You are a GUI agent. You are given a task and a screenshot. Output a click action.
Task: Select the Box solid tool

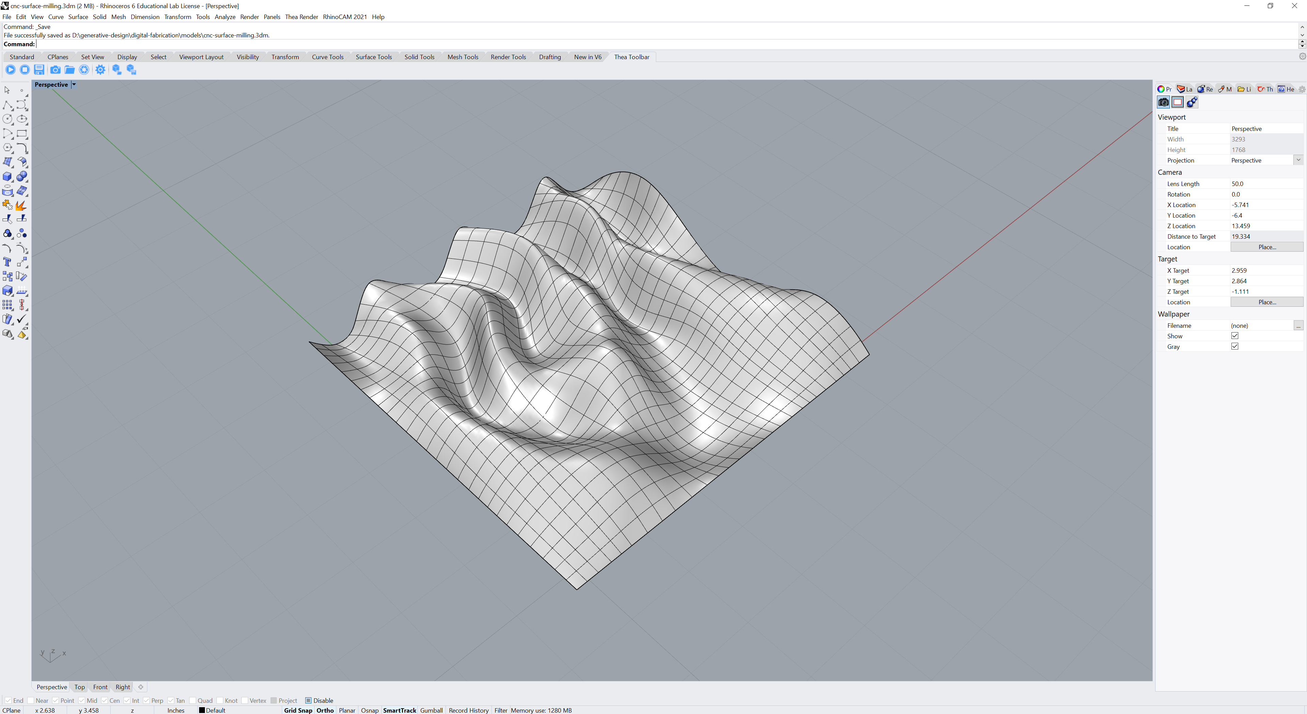point(7,176)
